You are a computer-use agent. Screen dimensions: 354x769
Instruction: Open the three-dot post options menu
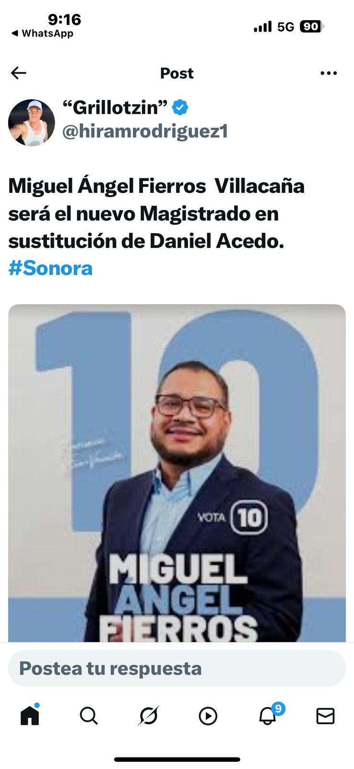(x=329, y=73)
